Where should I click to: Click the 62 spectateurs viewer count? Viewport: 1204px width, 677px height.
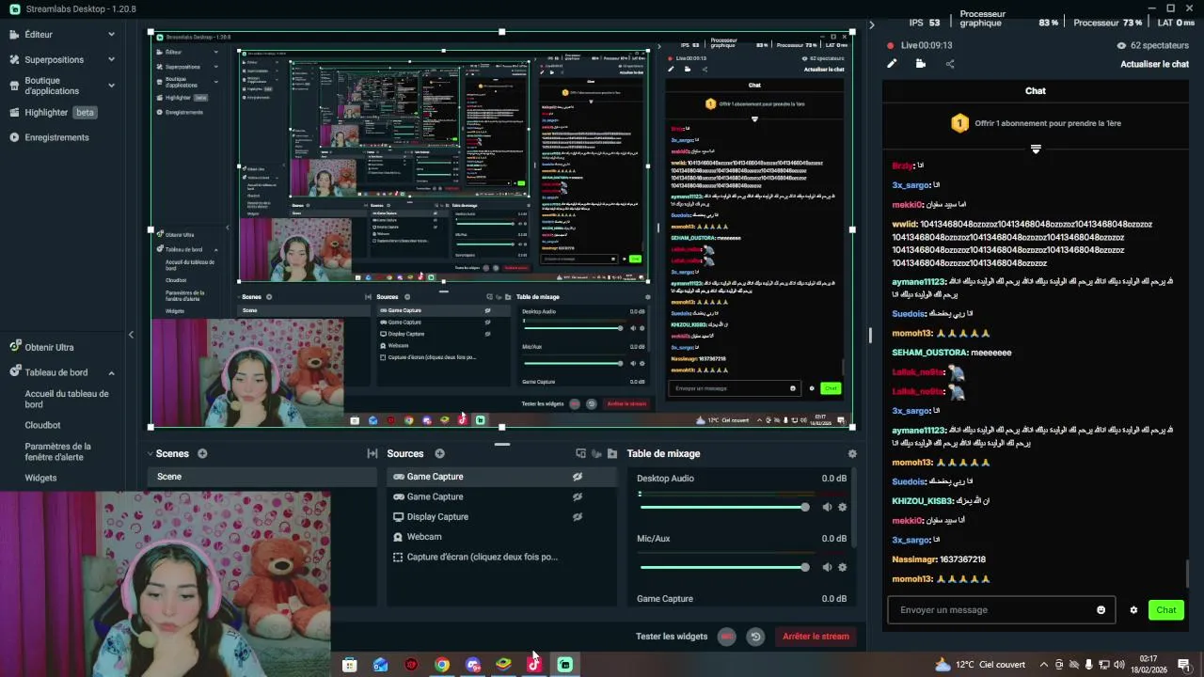point(1153,45)
